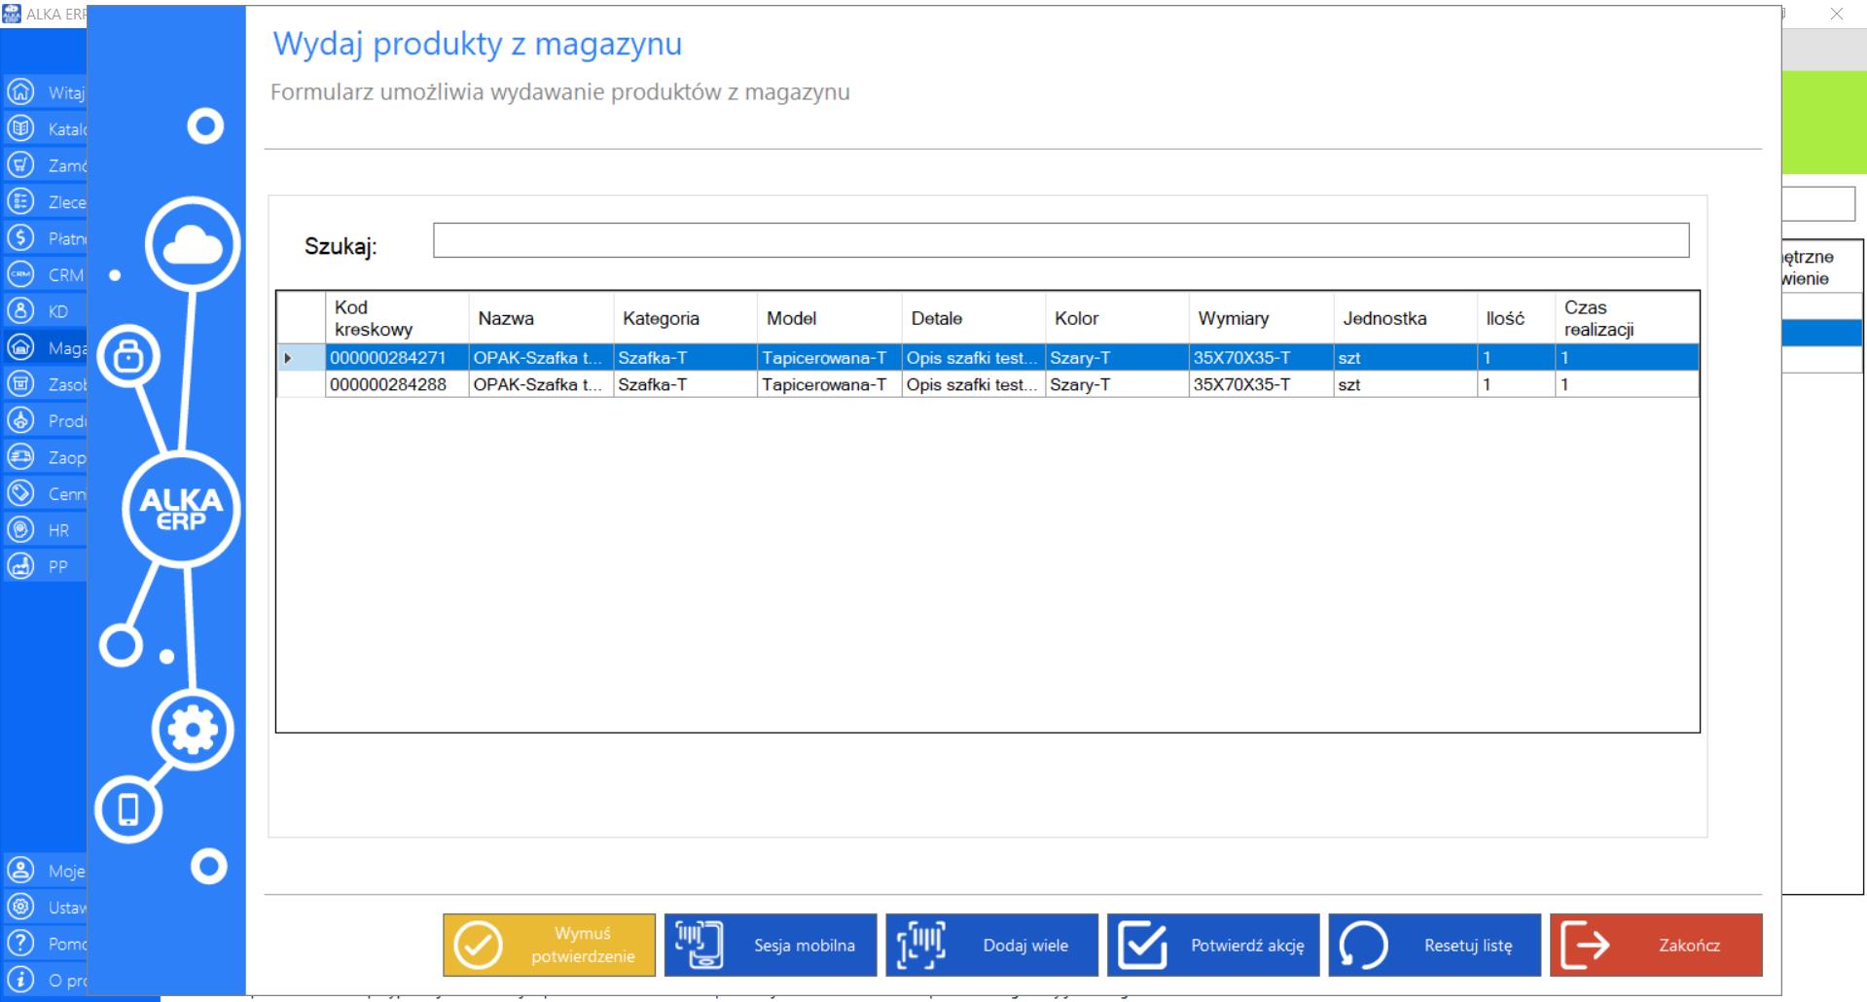Click 35X70X35-T in row 000000284288
1867x1002 pixels.
pyautogui.click(x=1261, y=384)
